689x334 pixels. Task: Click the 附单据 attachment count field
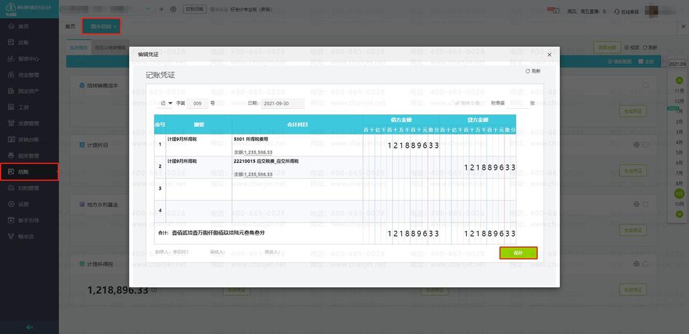(x=518, y=104)
